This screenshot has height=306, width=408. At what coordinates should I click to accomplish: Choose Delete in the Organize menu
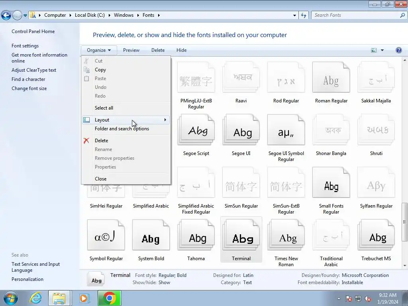pyautogui.click(x=126, y=141)
